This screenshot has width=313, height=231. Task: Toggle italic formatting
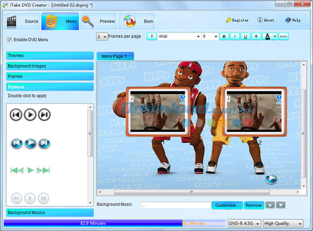[235, 37]
